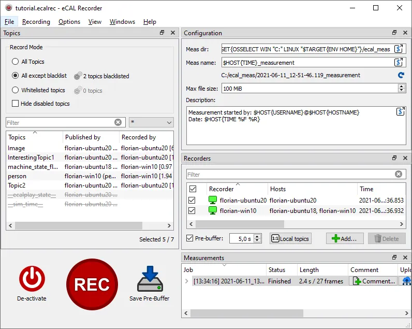Open the Recording menu
Image resolution: width=412 pixels, height=329 pixels.
tap(36, 22)
